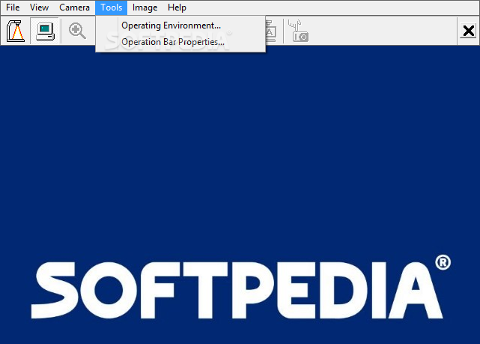Viewport: 480px width, 344px height.
Task: Switch to the PC screen source icon
Action: click(45, 31)
